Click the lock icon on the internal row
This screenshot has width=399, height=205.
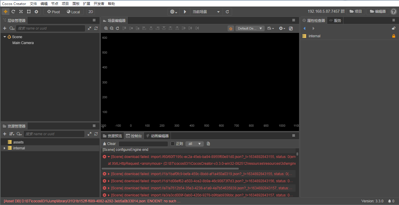coord(393,36)
